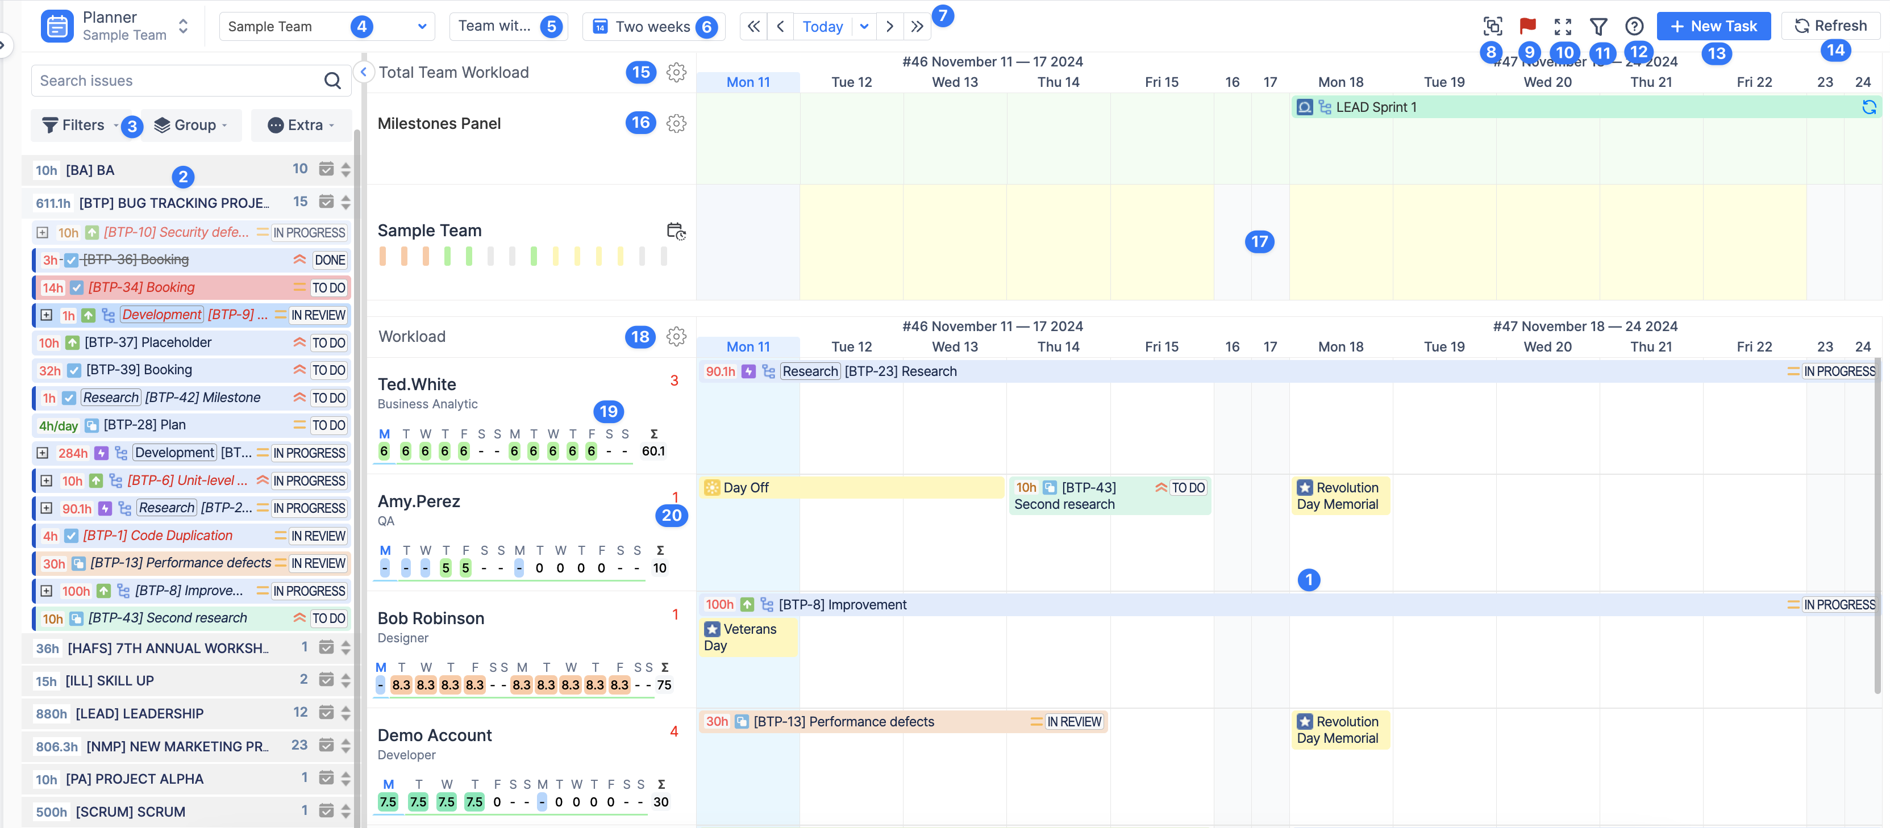The height and width of the screenshot is (828, 1890).
Task: Open the help question mark icon
Action: coord(1634,26)
